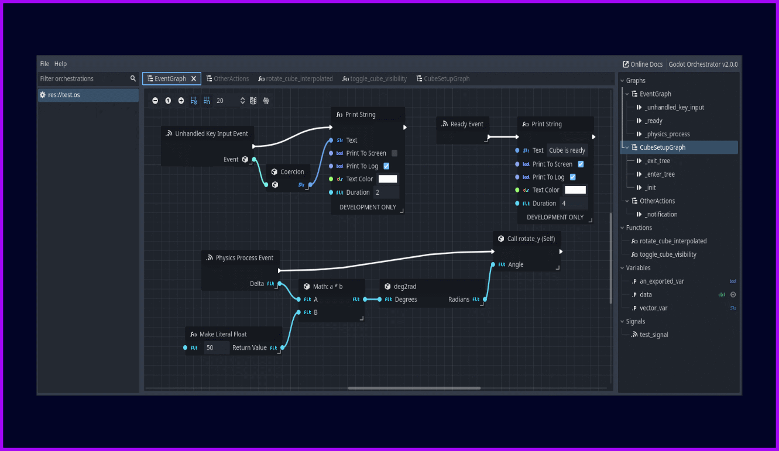This screenshot has height=451, width=779.
Task: Click the event icon beside _unhandled_key_input
Action: coord(639,107)
